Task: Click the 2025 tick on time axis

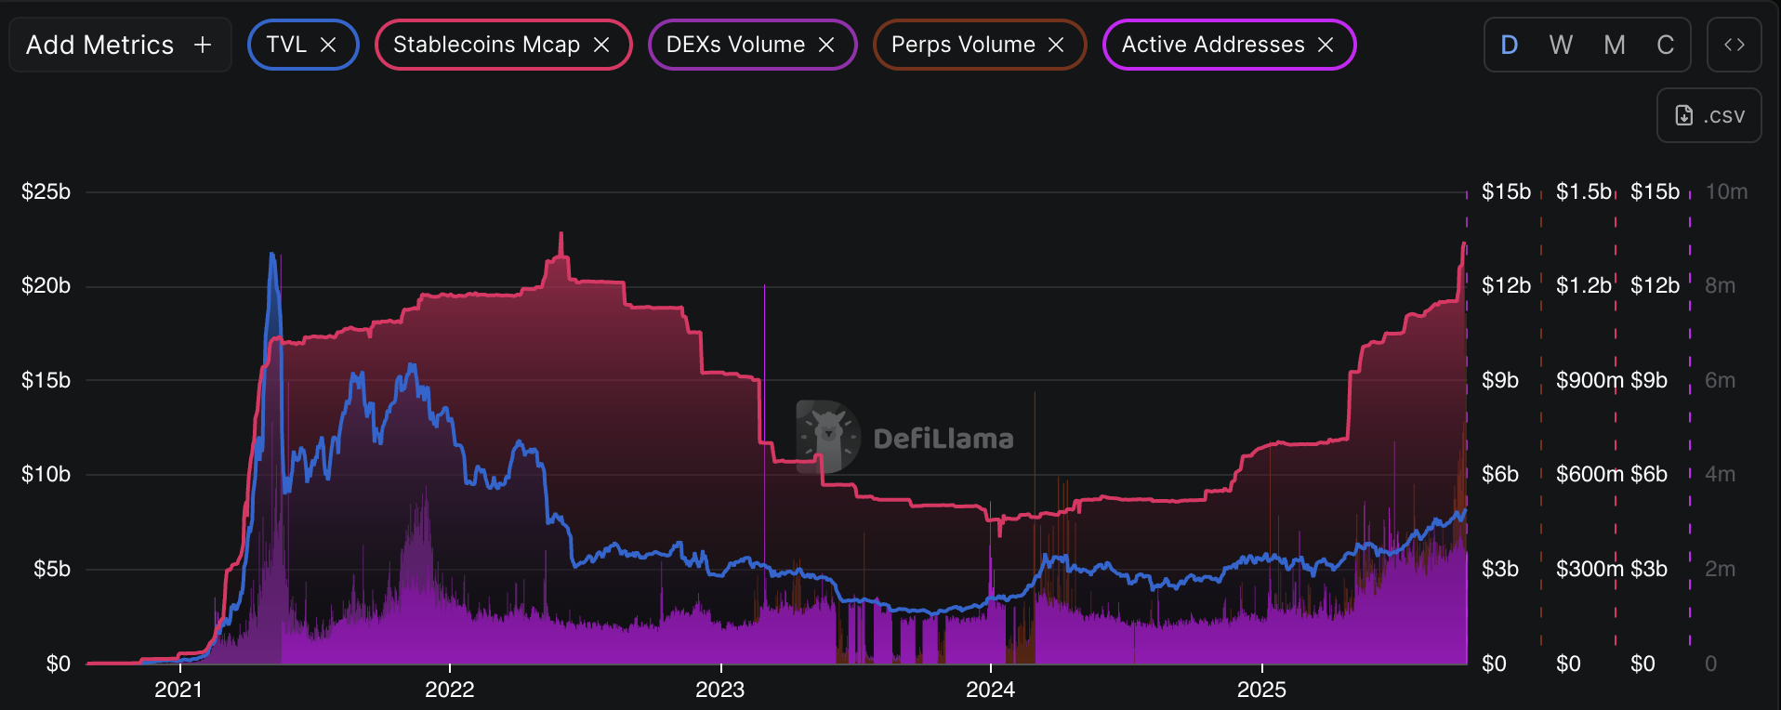Action: [1261, 689]
